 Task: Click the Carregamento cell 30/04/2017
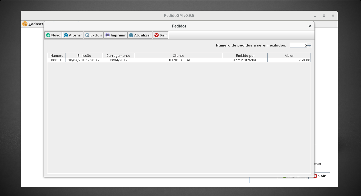(x=118, y=60)
